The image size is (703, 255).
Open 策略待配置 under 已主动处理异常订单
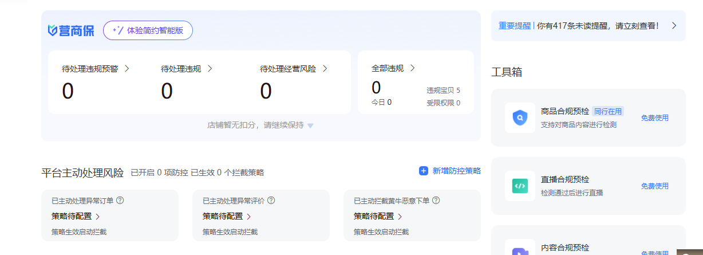(75, 216)
